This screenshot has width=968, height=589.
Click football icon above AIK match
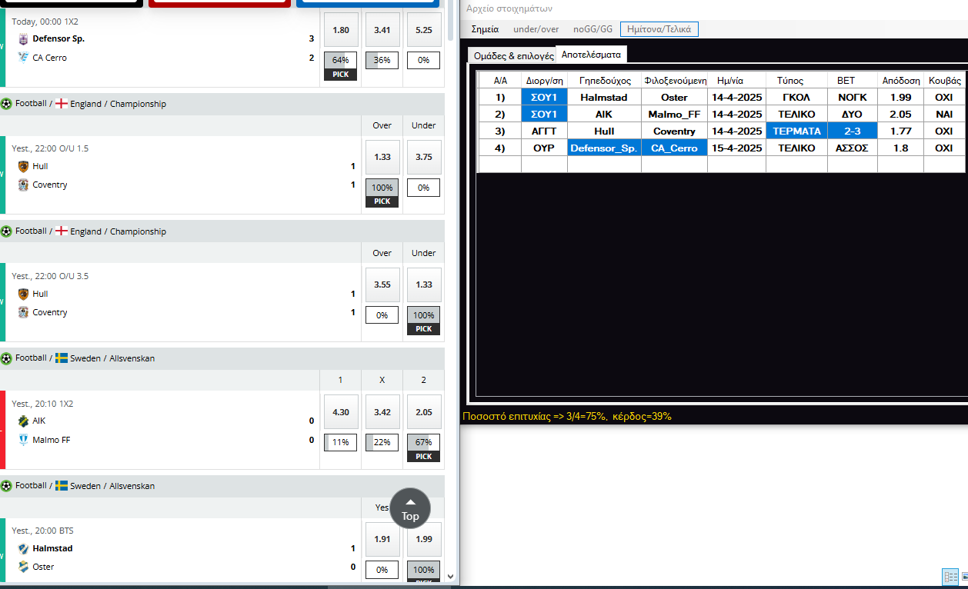[7, 358]
